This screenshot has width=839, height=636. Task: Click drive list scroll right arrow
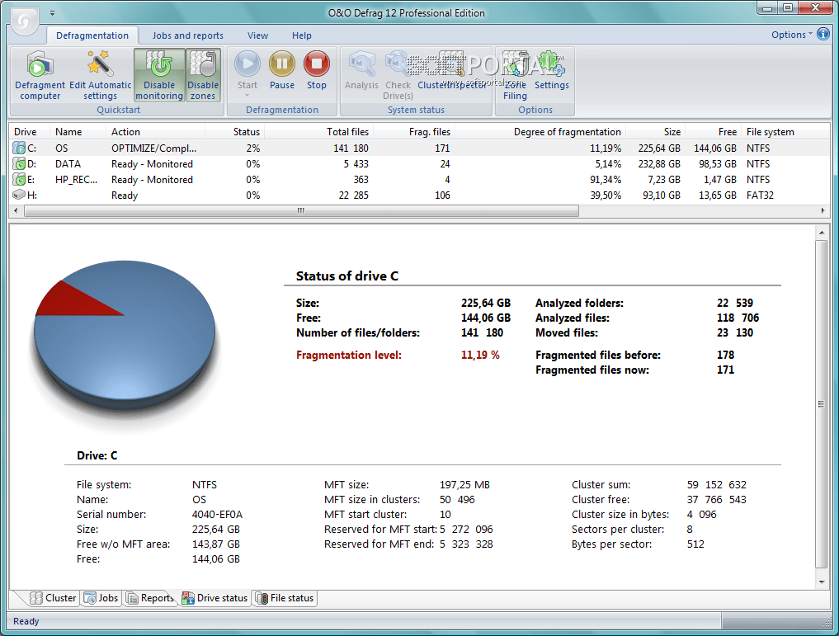823,210
